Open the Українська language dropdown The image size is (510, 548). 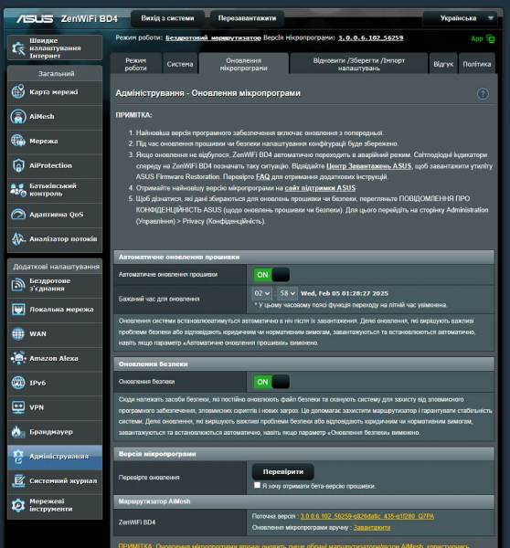(460, 18)
